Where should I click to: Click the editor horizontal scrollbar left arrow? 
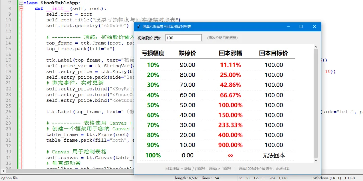3,171
